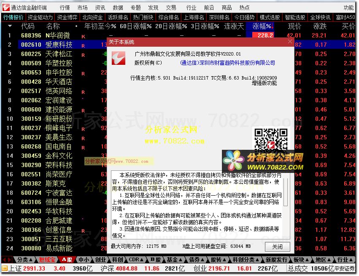Click the 沪深 index value 4084.88
Screen dimensions: 359x276
(127, 268)
